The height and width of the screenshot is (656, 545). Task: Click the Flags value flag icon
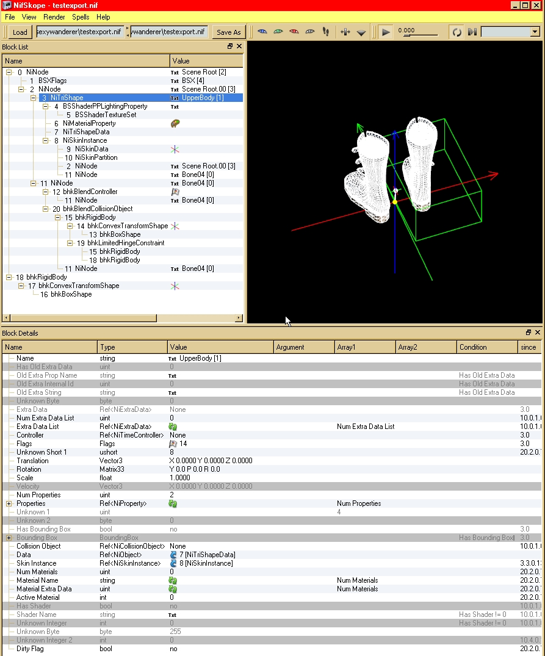pos(173,444)
